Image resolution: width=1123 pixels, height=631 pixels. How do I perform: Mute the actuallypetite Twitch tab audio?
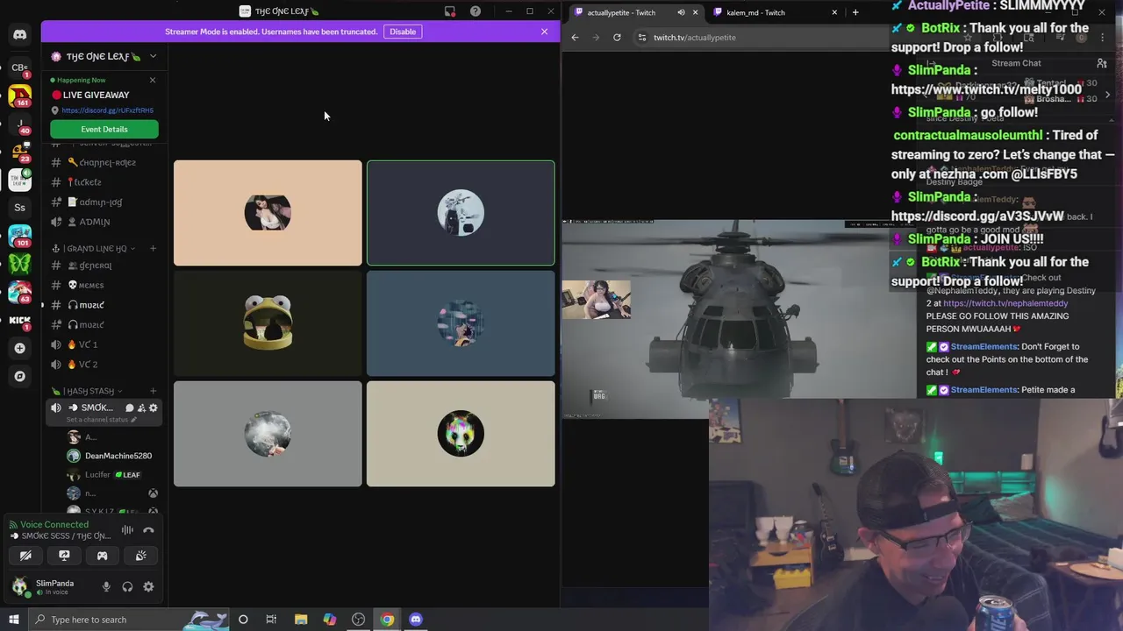point(681,12)
